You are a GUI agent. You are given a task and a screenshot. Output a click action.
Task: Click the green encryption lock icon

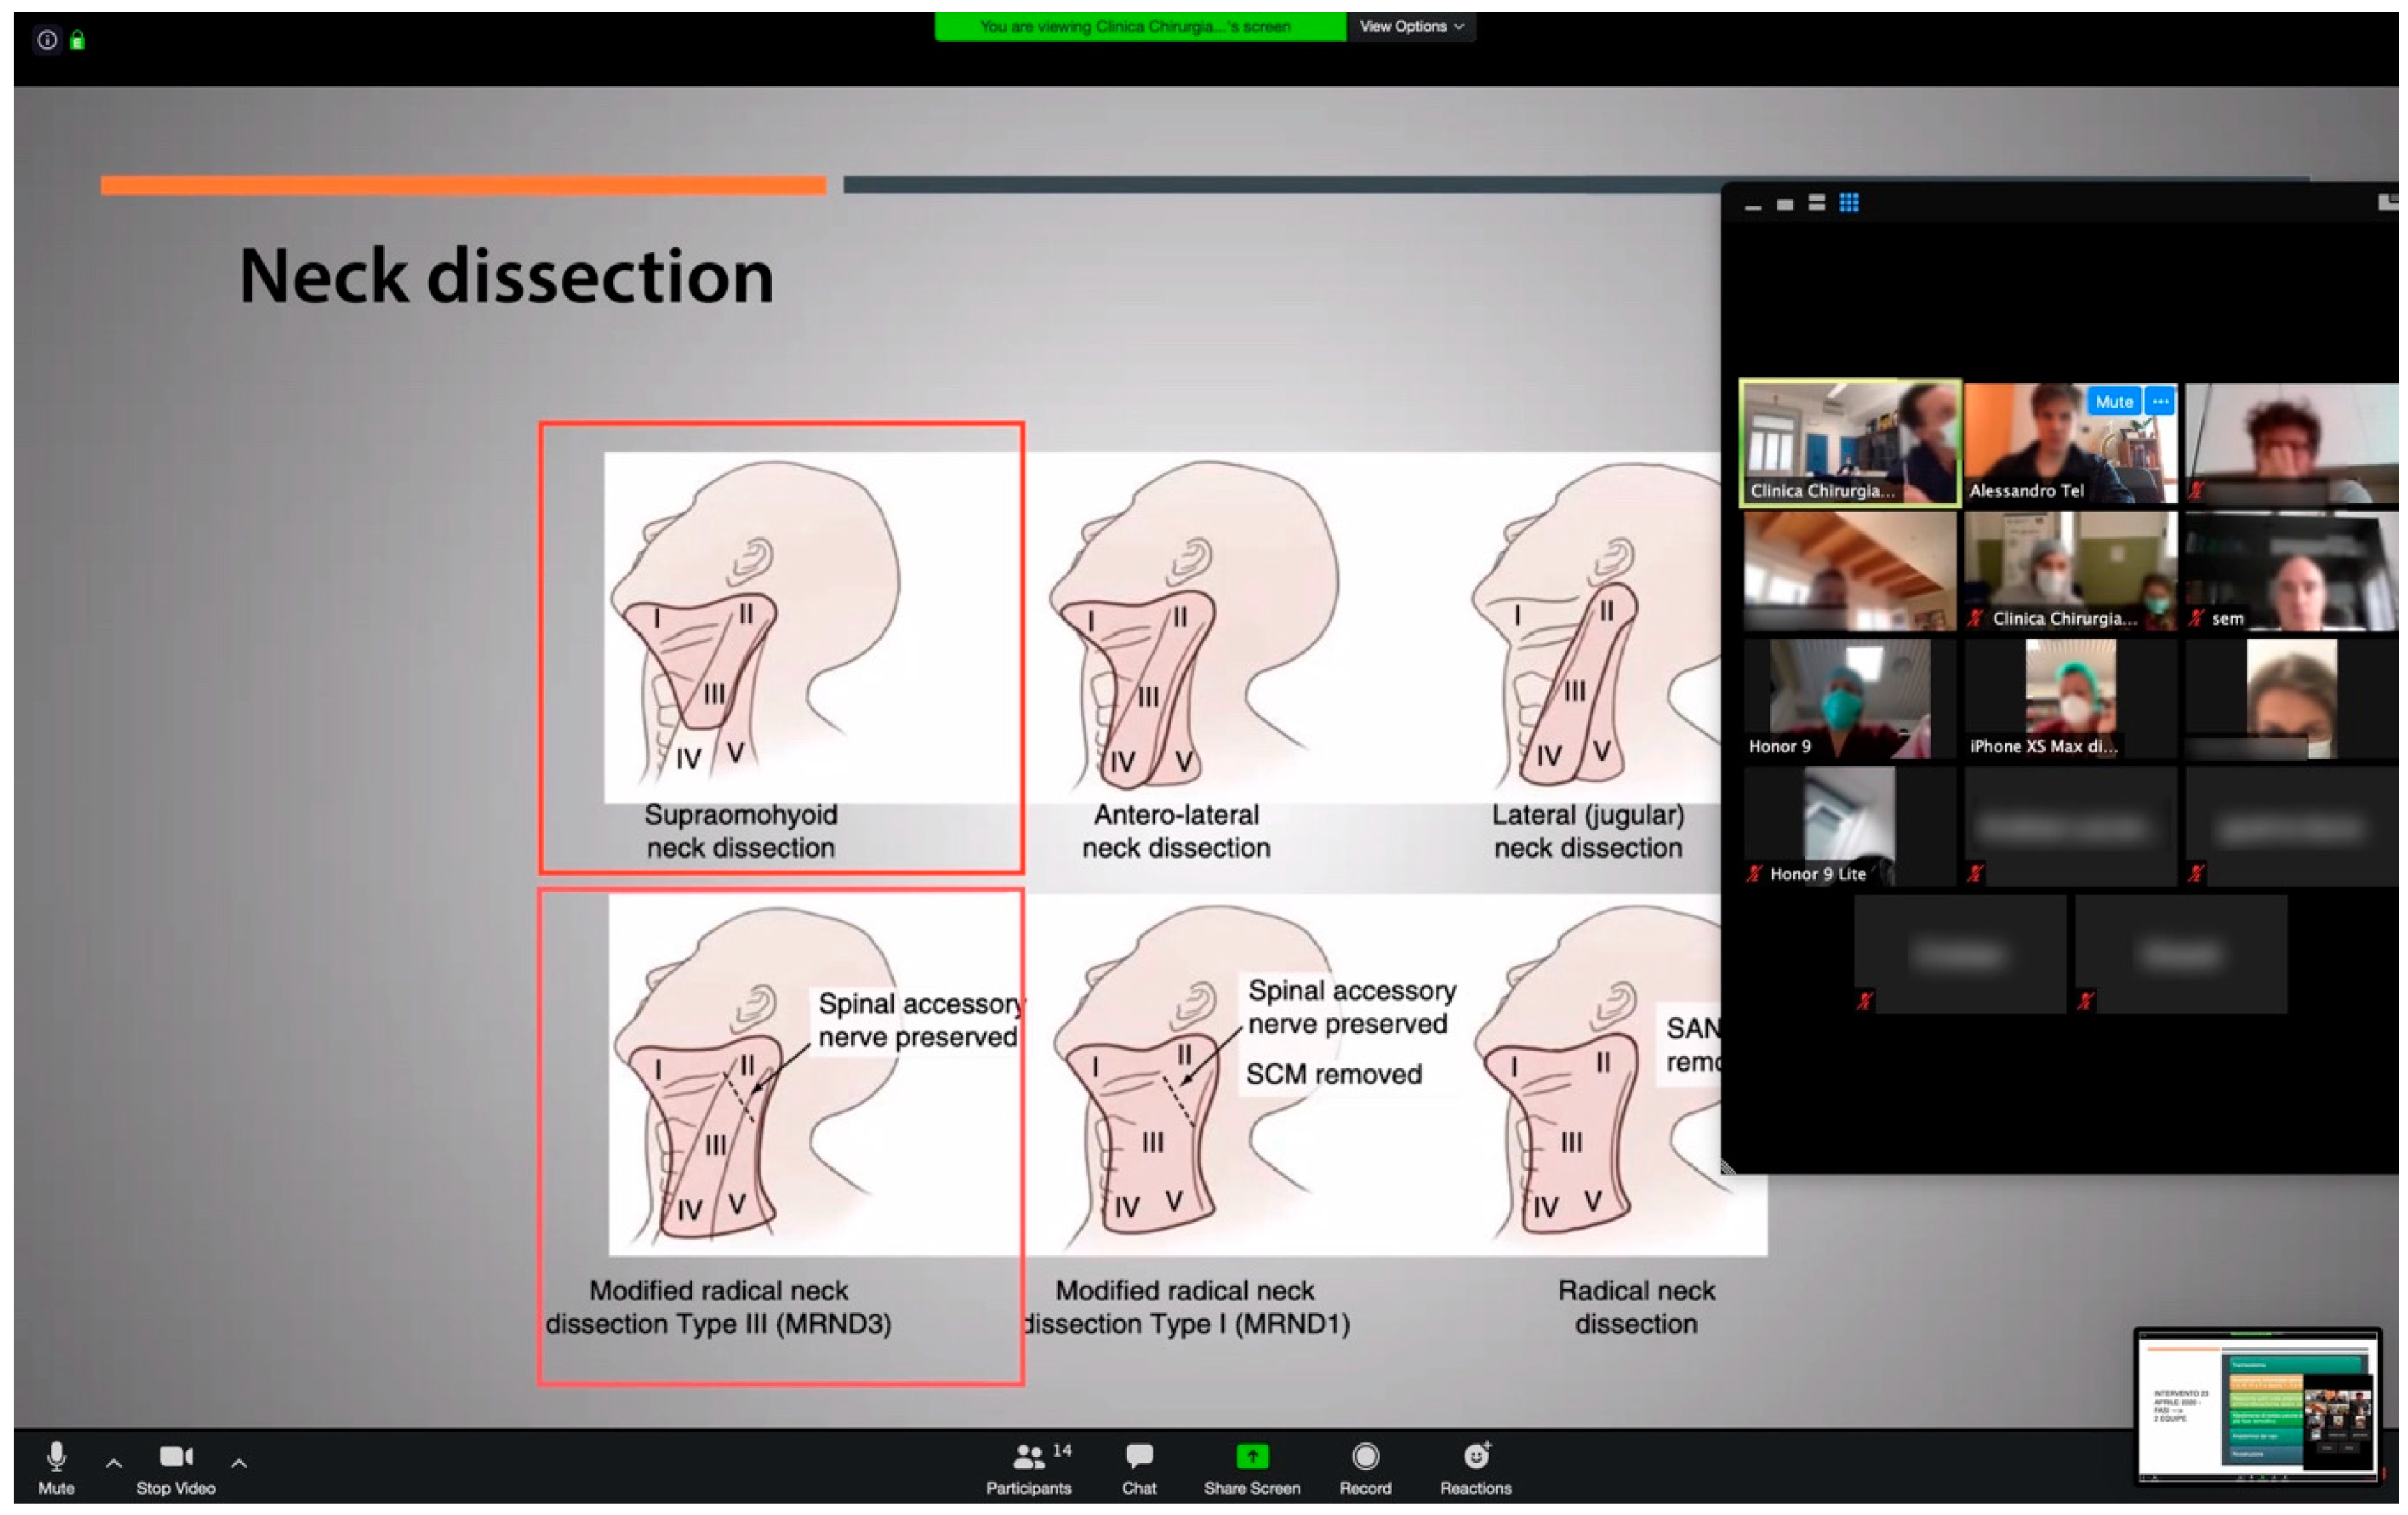coord(78,41)
